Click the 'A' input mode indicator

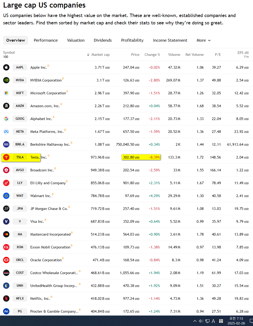point(213,321)
